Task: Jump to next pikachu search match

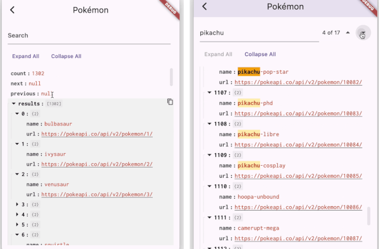Action: (x=363, y=33)
